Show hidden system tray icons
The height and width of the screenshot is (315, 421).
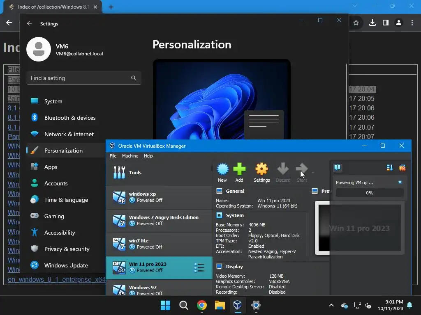pyautogui.click(x=331, y=305)
